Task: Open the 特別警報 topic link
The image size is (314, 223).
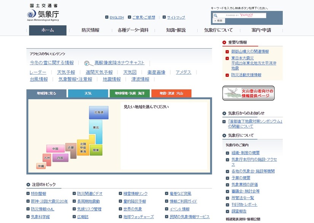Action: click(39, 194)
